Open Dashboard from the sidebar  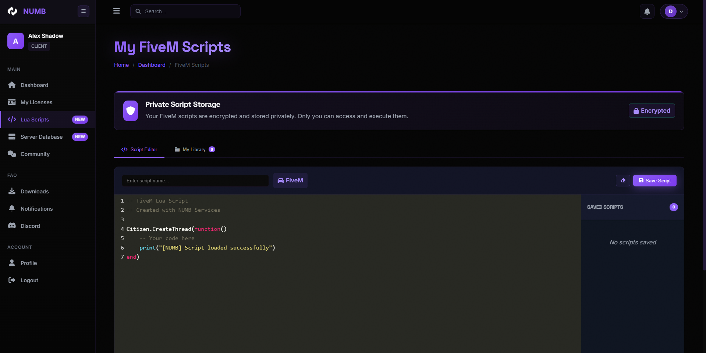pyautogui.click(x=48, y=85)
